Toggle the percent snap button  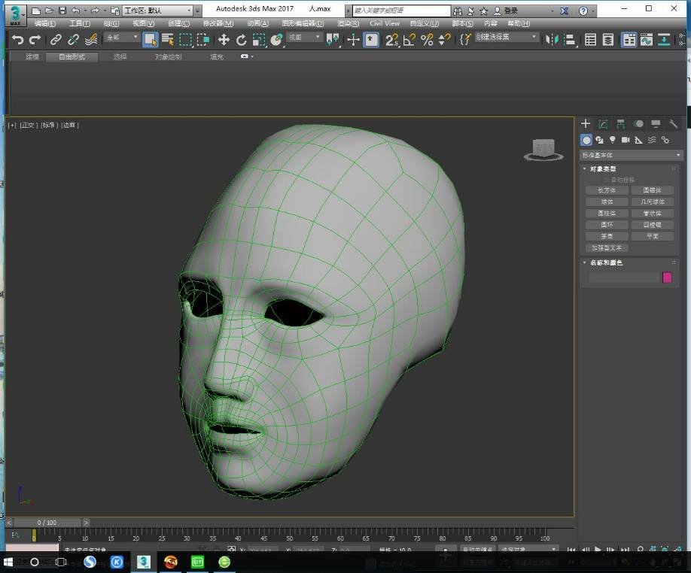pyautogui.click(x=427, y=40)
